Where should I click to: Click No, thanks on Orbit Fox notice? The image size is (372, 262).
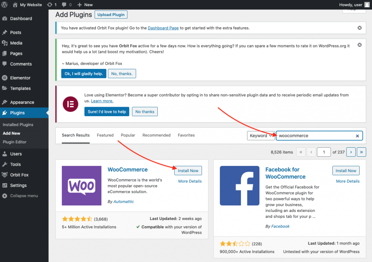tap(122, 74)
